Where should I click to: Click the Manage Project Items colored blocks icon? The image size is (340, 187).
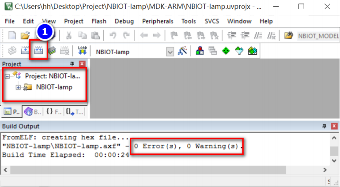(x=200, y=51)
